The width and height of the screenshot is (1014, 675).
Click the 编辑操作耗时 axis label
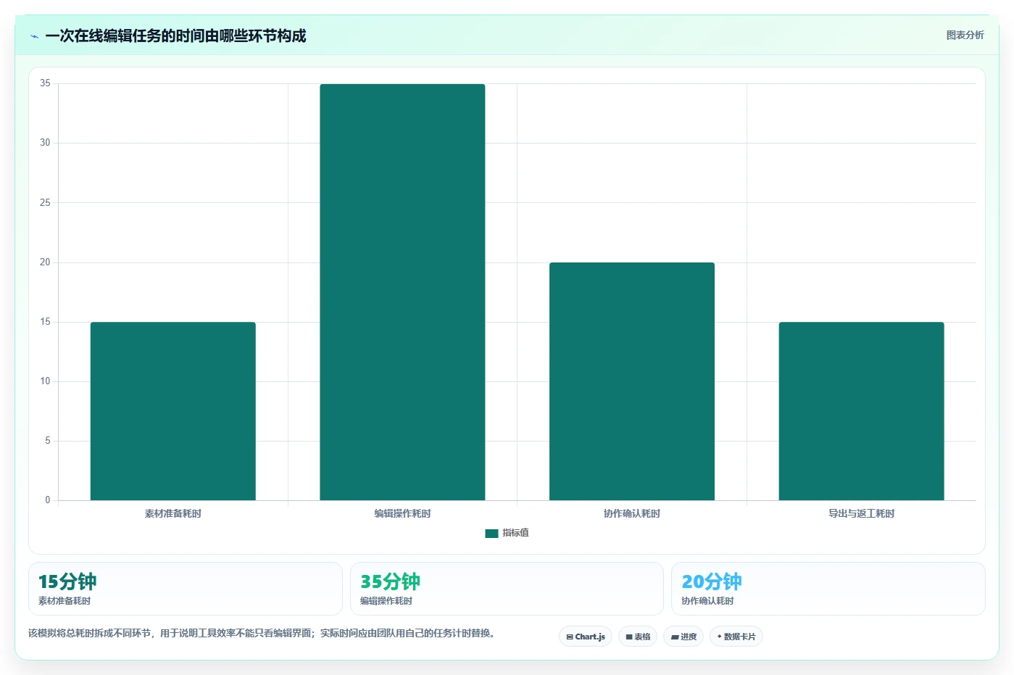(x=402, y=513)
